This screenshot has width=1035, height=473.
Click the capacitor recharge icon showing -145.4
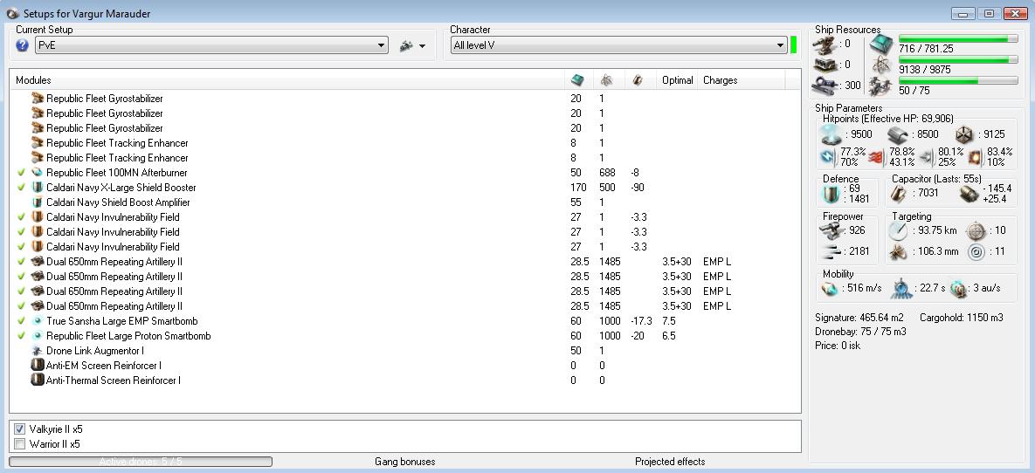pos(969,193)
